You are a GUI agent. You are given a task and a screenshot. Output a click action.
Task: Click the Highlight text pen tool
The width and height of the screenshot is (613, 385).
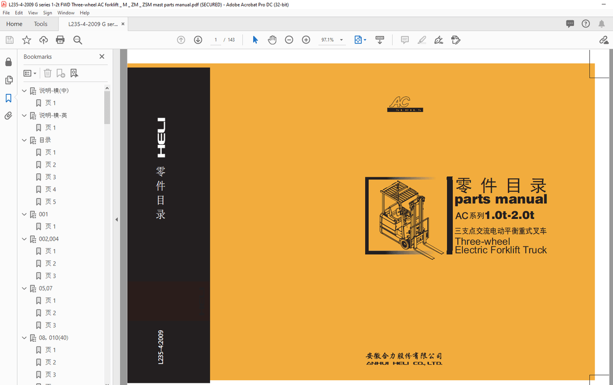[x=422, y=40]
